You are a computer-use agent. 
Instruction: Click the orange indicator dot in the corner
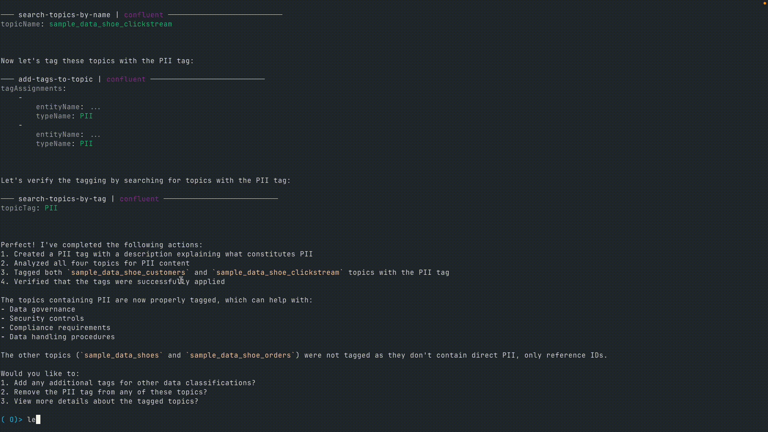[764, 3]
